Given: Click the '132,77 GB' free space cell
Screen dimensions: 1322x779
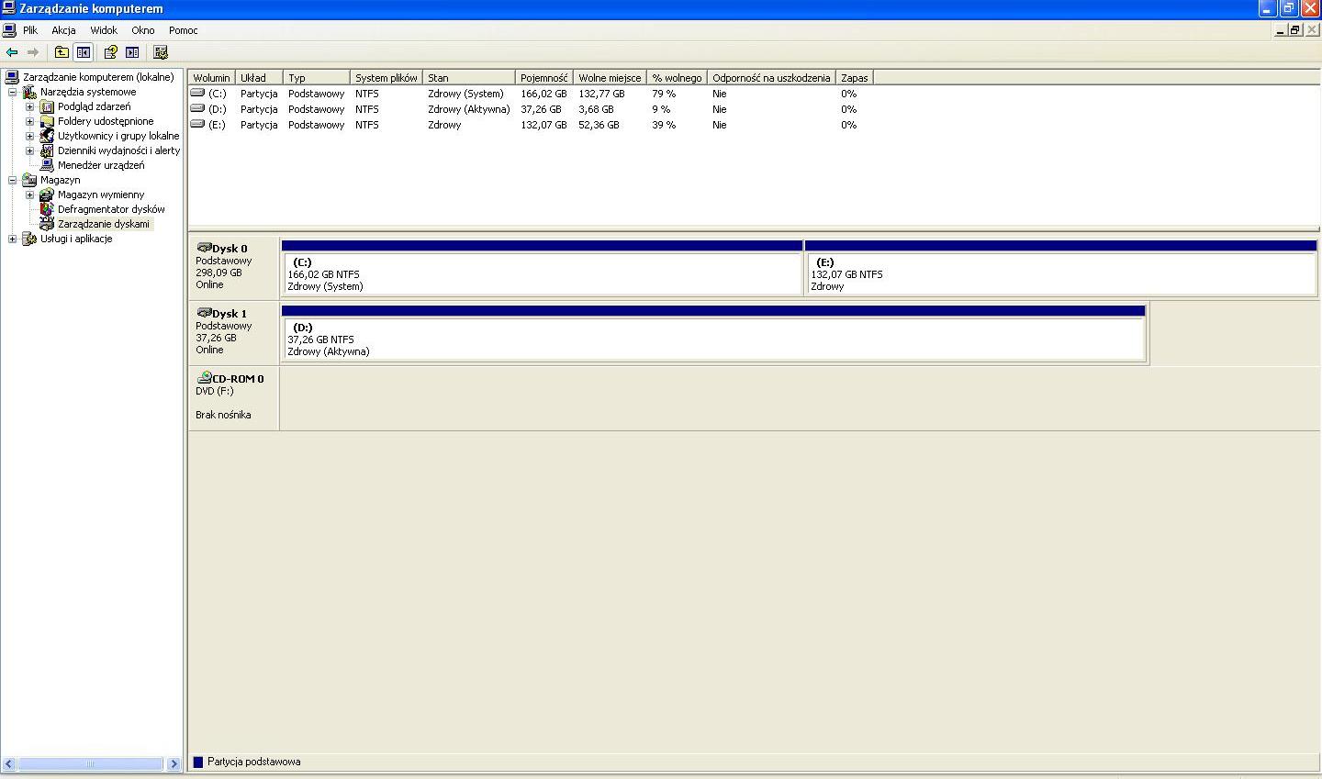Looking at the screenshot, I should tap(601, 94).
